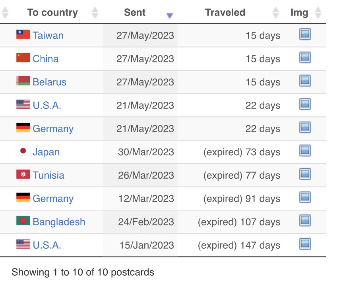341x282 pixels.
Task: Toggle Sent column descending sort arrow
Action: [170, 15]
